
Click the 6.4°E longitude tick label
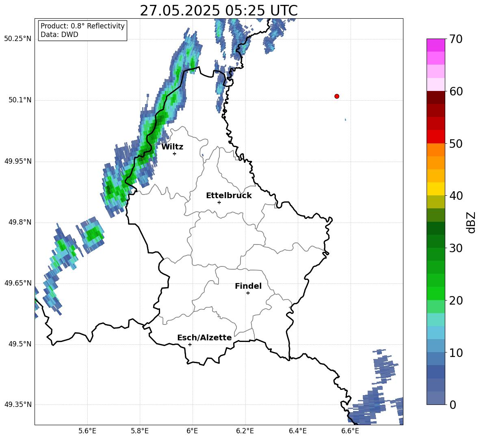297,431
